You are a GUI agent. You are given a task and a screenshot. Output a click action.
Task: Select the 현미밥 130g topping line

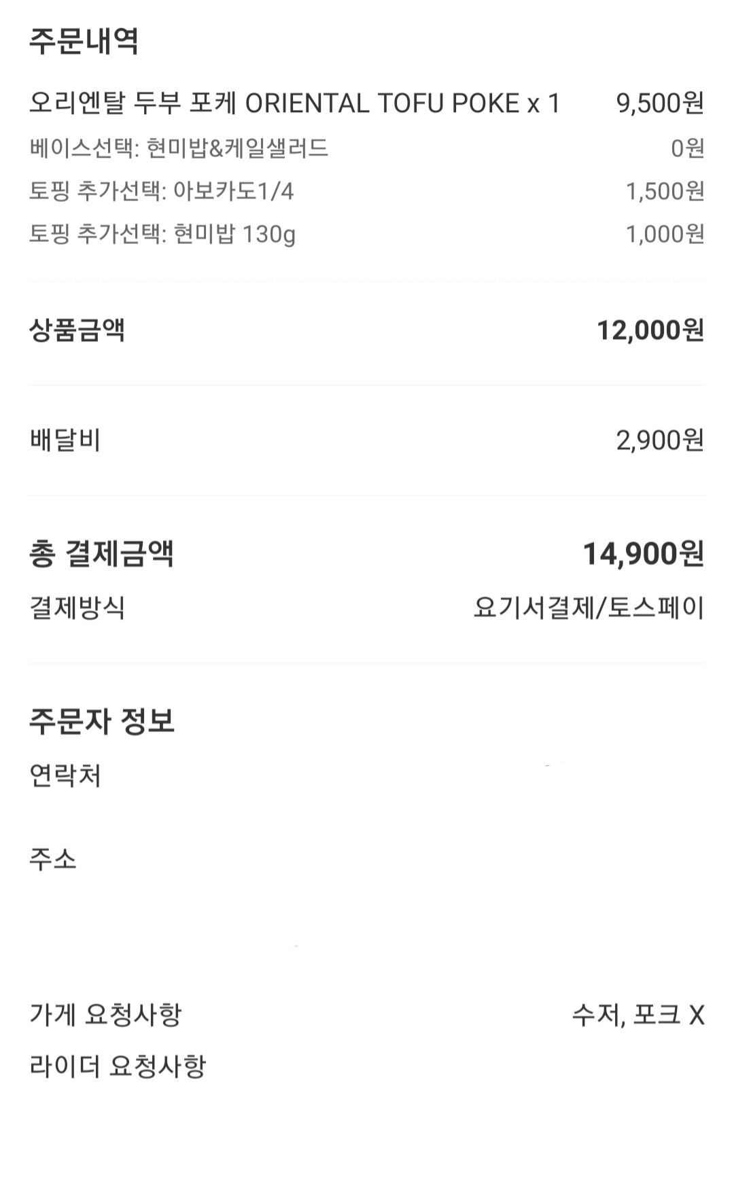tap(162, 234)
